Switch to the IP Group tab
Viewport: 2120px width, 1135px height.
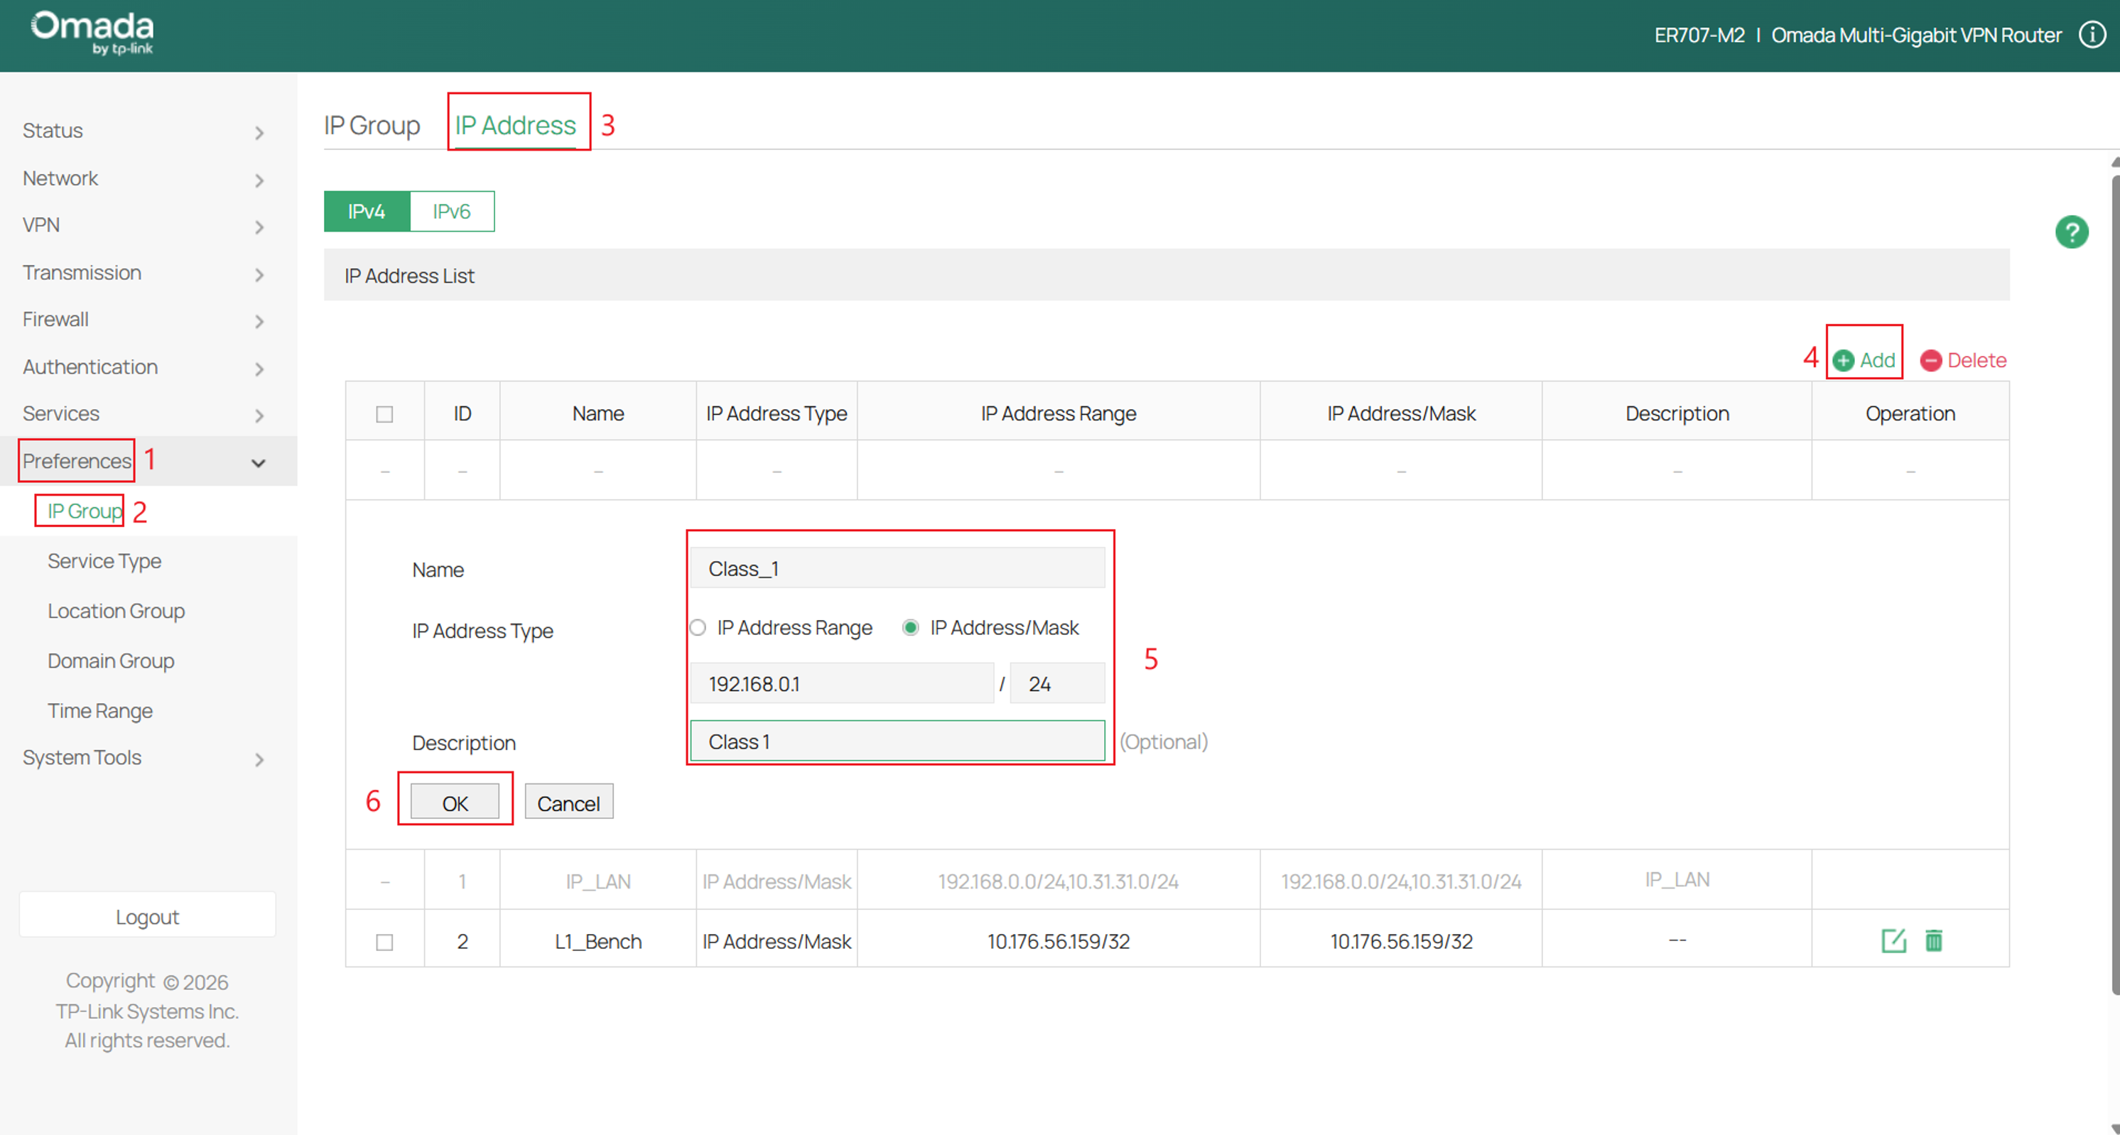pyautogui.click(x=372, y=125)
